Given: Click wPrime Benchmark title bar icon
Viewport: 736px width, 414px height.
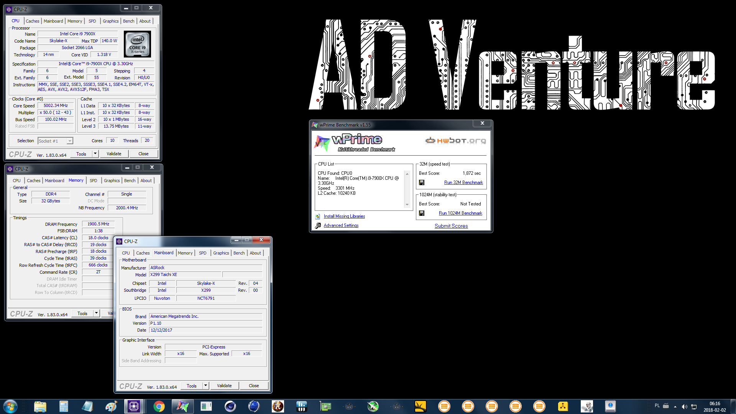Looking at the screenshot, I should click(x=315, y=125).
